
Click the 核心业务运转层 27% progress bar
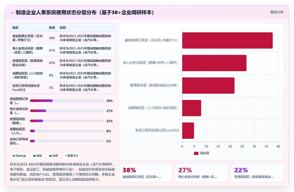(x=67, y=111)
